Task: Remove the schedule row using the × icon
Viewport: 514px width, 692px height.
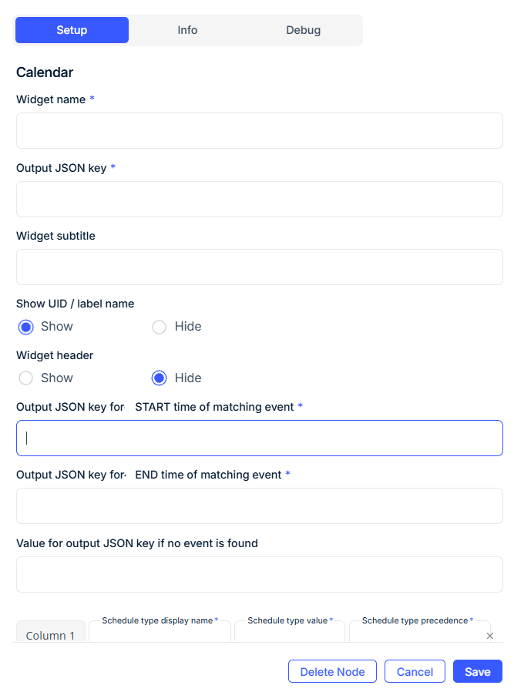Action: (489, 635)
